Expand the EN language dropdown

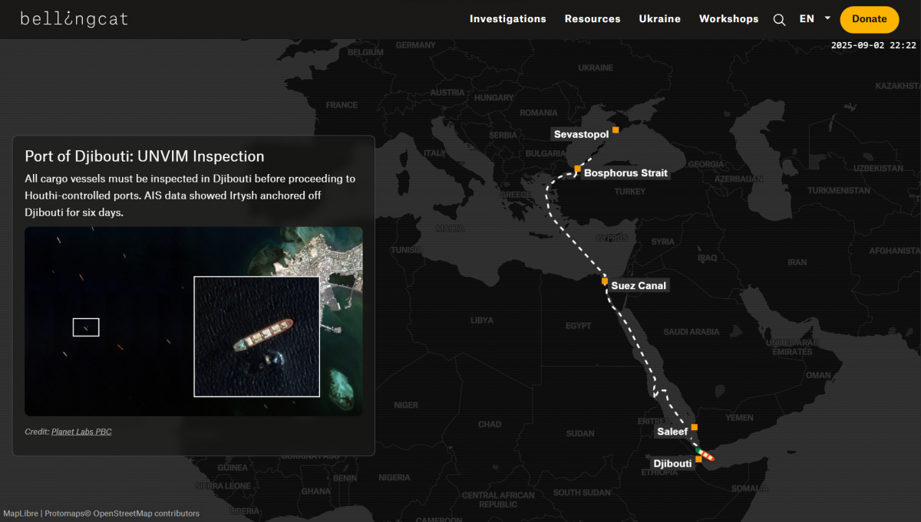click(814, 19)
